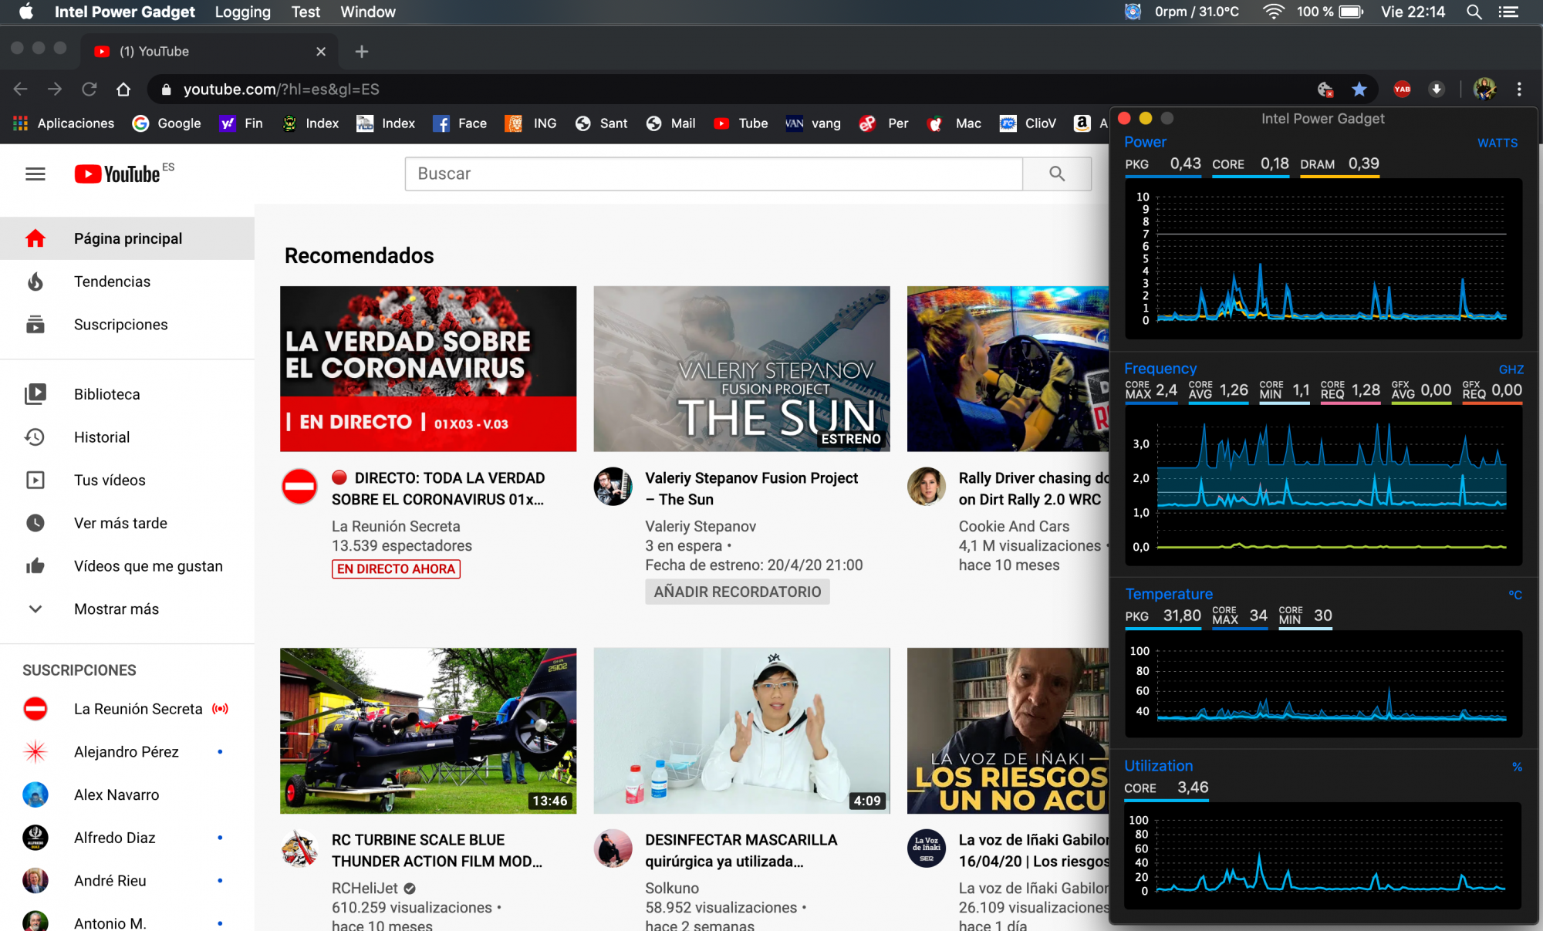This screenshot has width=1543, height=931.
Task: Click the Buscar search field
Action: coord(714,174)
